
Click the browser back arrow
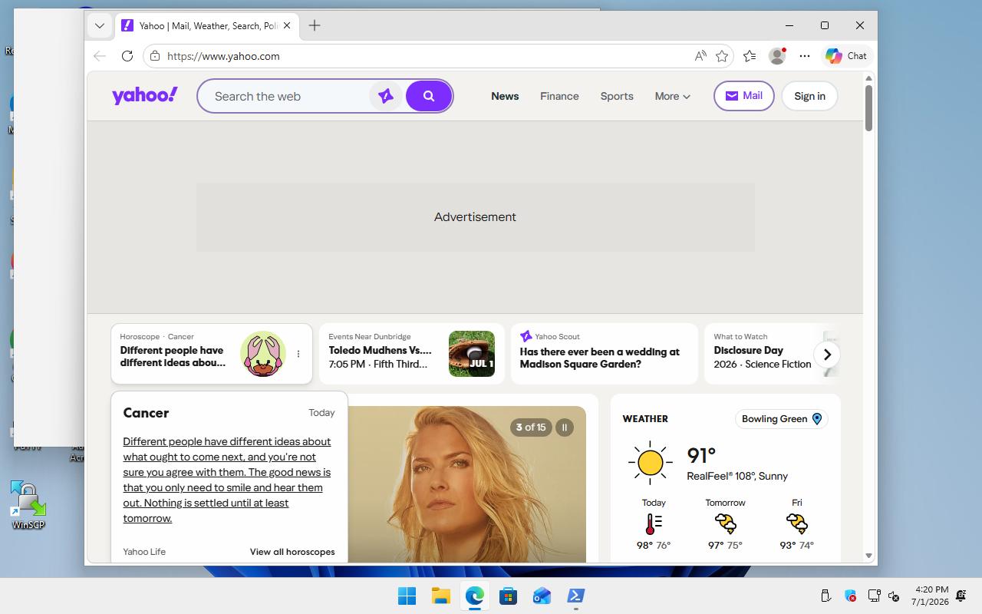pyautogui.click(x=99, y=56)
